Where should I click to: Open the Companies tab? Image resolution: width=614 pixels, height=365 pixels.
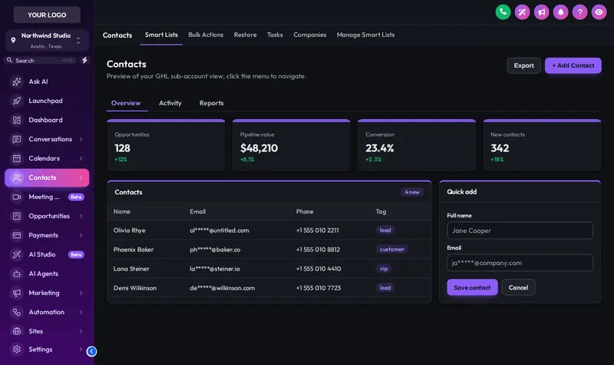click(310, 35)
